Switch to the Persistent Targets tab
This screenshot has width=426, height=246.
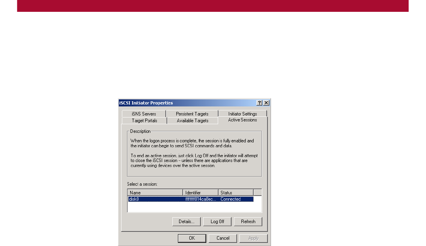192,114
